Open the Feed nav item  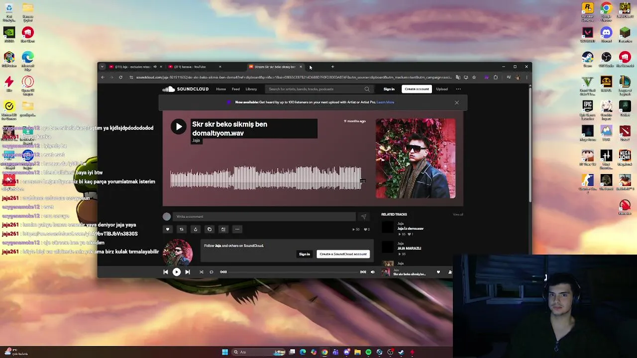(x=236, y=89)
